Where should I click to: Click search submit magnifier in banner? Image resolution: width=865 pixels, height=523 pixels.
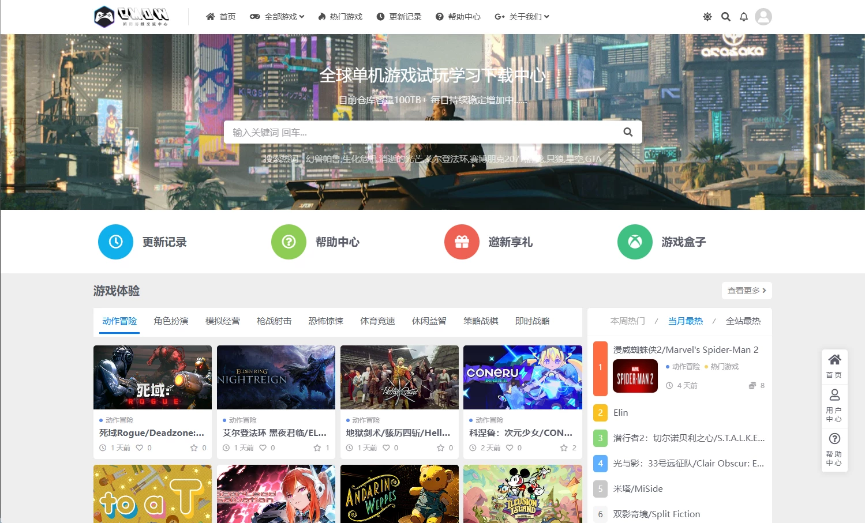coord(628,132)
